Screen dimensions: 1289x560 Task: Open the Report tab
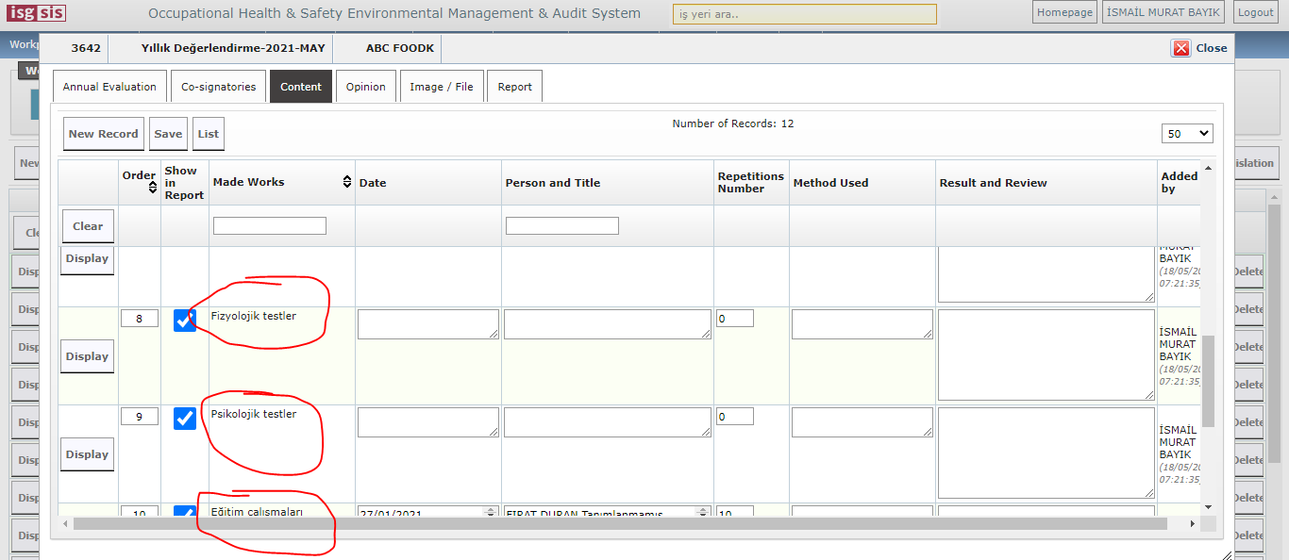pyautogui.click(x=514, y=87)
